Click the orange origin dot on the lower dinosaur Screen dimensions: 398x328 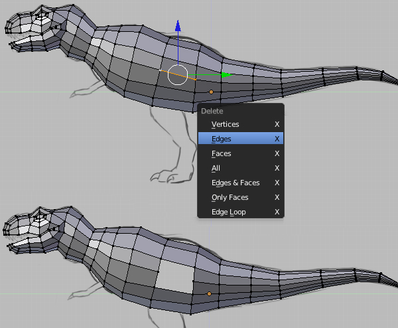[x=209, y=293]
